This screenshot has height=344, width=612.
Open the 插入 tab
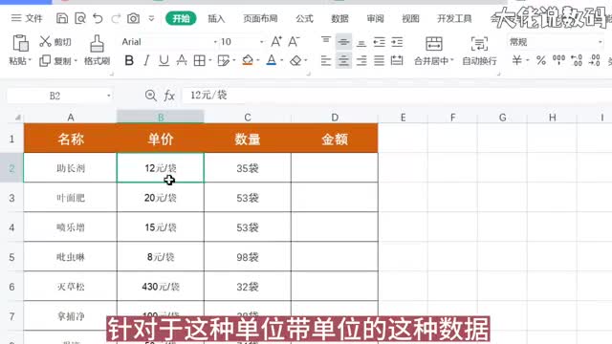coord(216,18)
